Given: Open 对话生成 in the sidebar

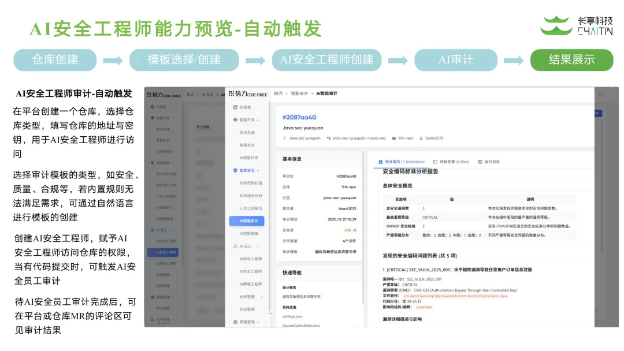Looking at the screenshot, I should 247,132.
